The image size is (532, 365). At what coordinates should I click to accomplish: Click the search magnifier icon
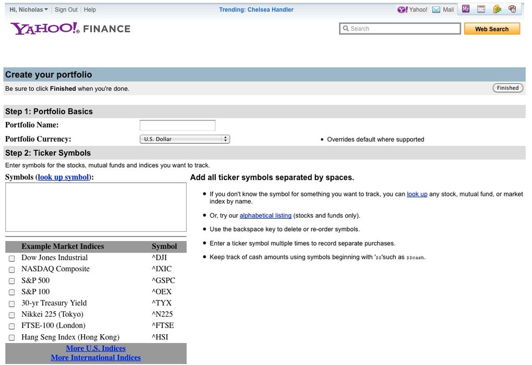point(346,29)
